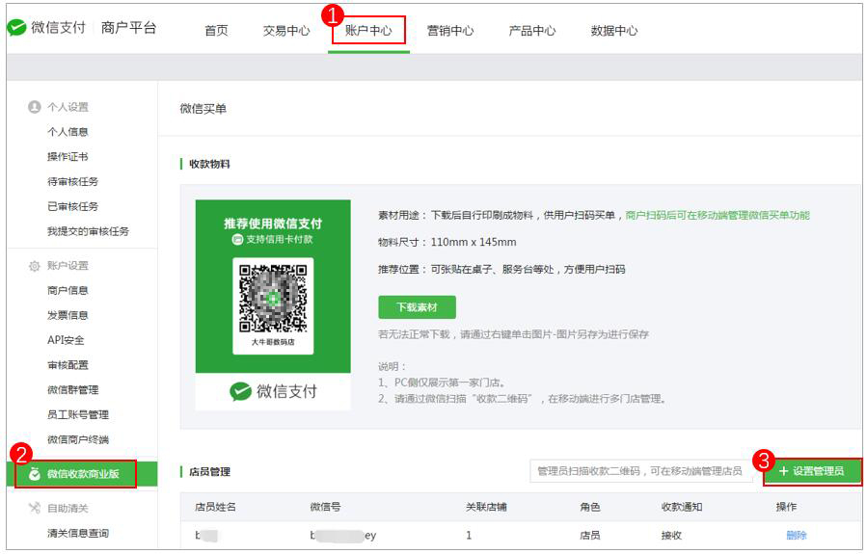Open 操作证书 in the sidebar
The width and height of the screenshot is (867, 554).
(x=68, y=156)
